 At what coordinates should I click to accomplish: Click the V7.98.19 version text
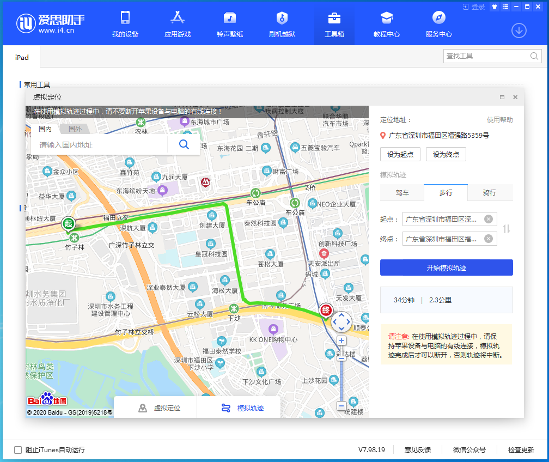pyautogui.click(x=371, y=450)
